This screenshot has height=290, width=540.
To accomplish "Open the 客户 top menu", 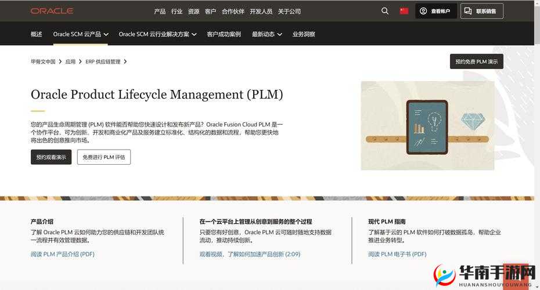I will click(x=210, y=12).
